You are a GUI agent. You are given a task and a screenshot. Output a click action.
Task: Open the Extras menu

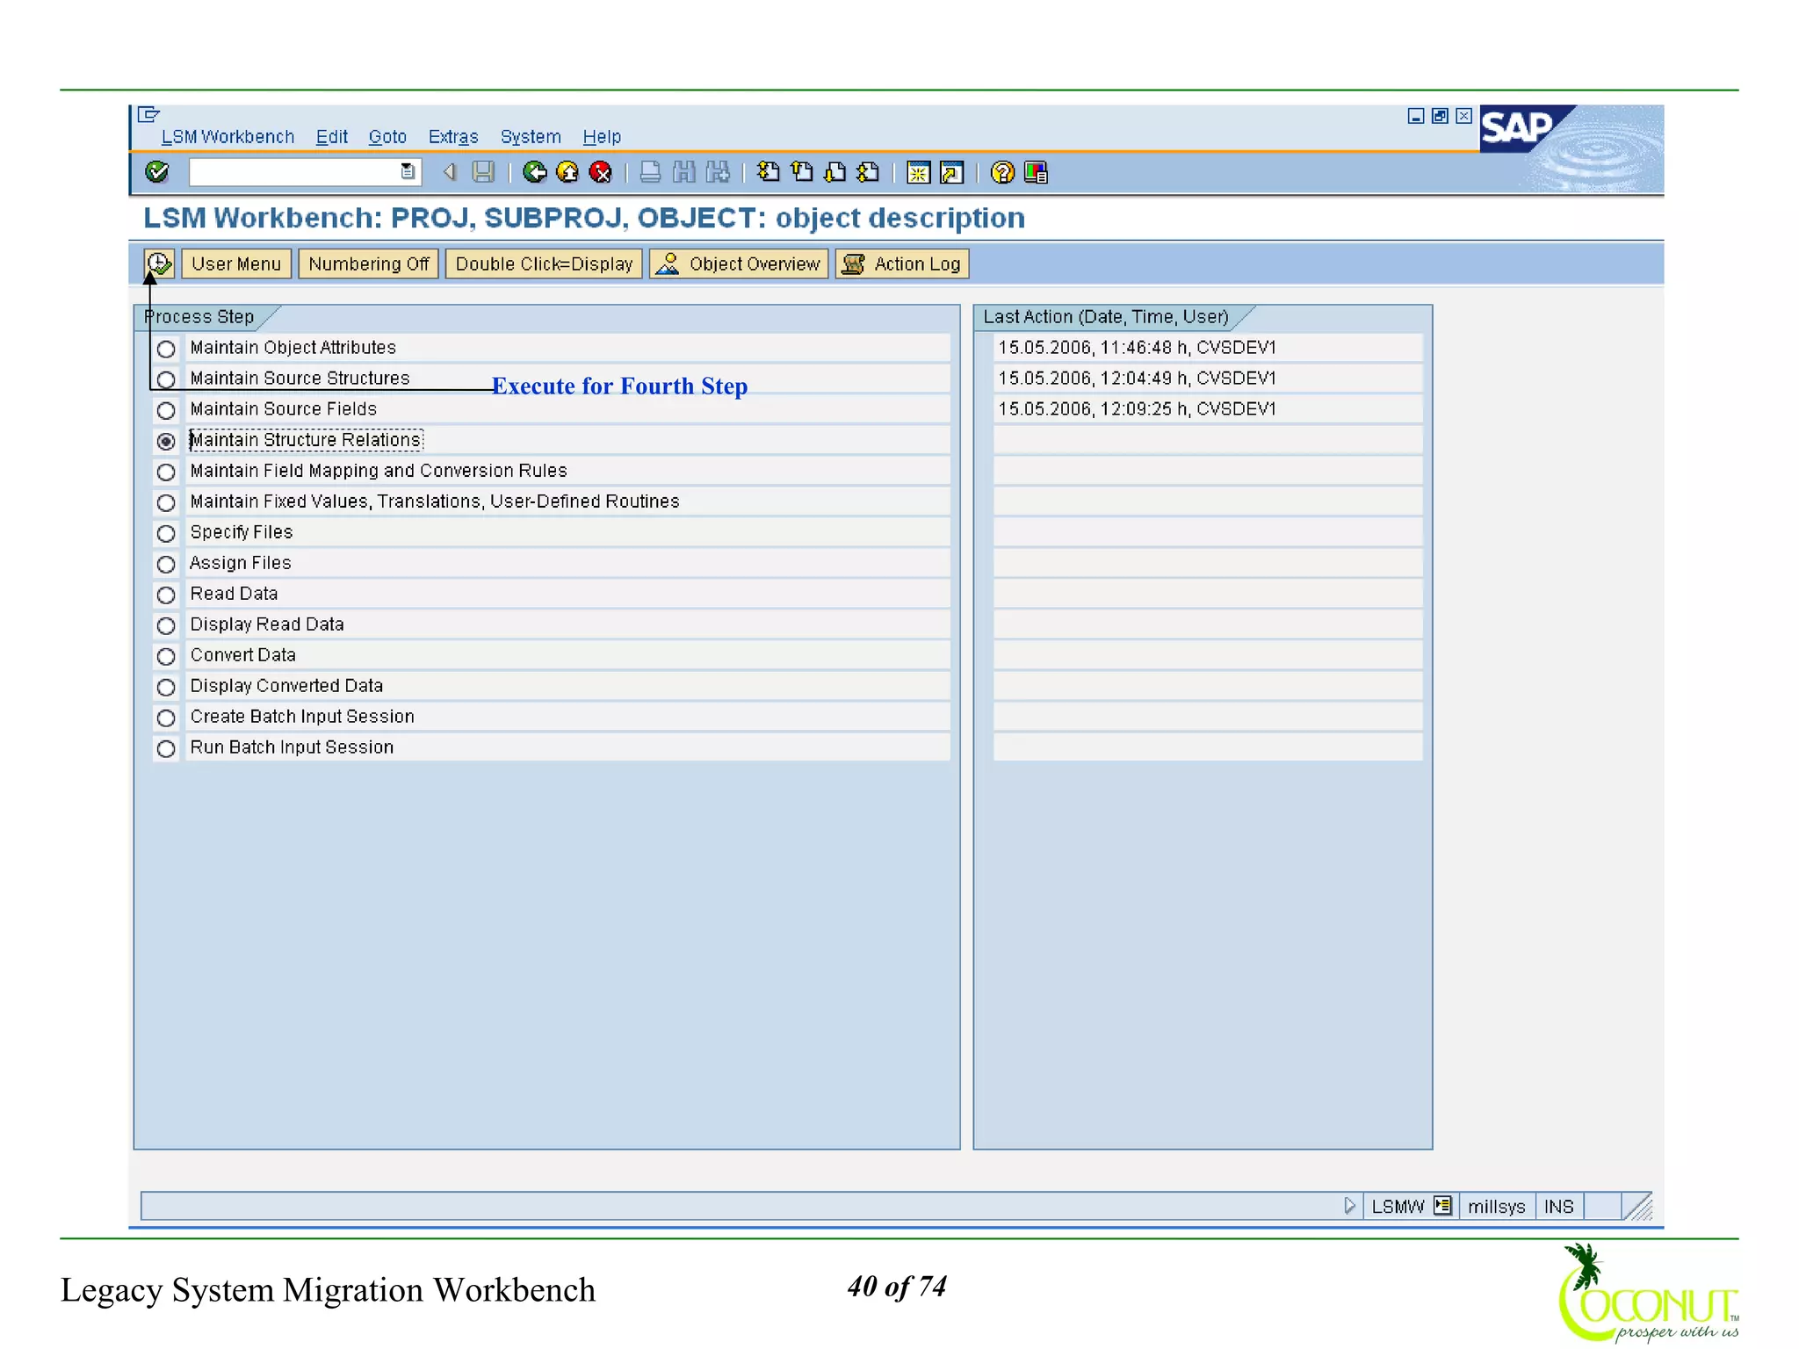point(453,137)
